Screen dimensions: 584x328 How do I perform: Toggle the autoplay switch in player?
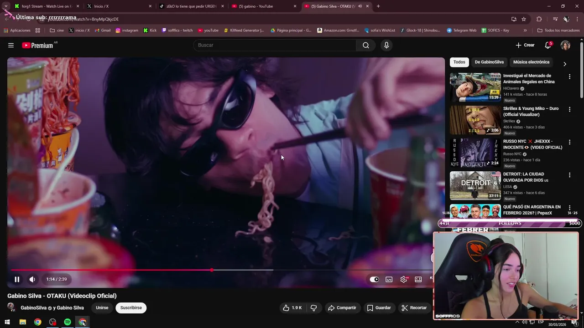coord(374,280)
